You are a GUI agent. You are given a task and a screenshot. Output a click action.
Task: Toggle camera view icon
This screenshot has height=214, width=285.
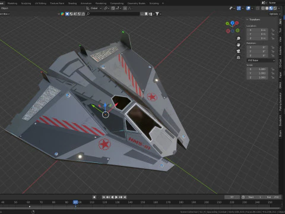point(239,51)
